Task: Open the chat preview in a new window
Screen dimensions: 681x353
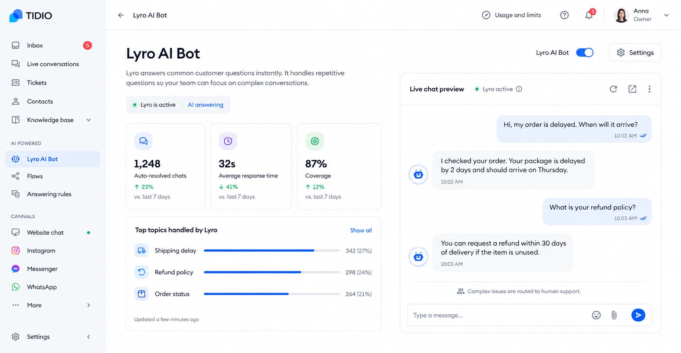Action: pos(632,89)
